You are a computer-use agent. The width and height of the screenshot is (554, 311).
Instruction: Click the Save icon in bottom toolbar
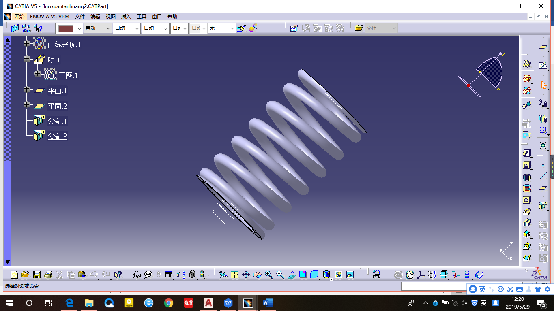[x=37, y=275]
